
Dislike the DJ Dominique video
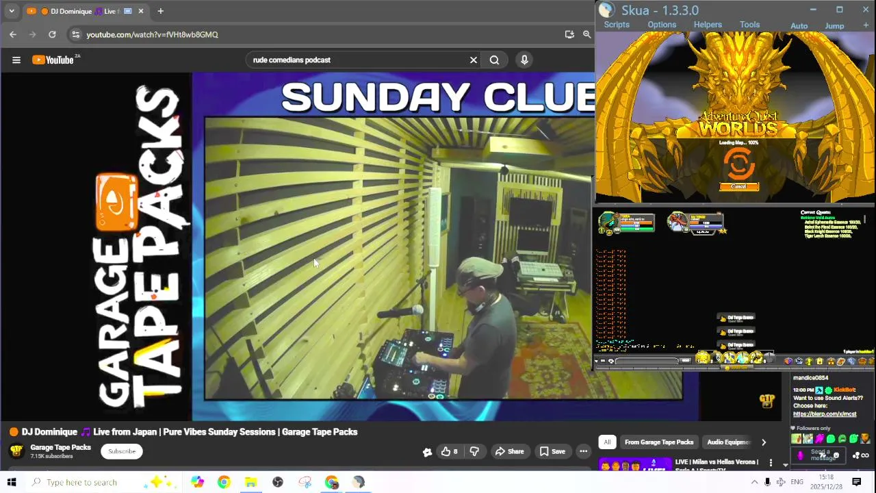tap(474, 451)
